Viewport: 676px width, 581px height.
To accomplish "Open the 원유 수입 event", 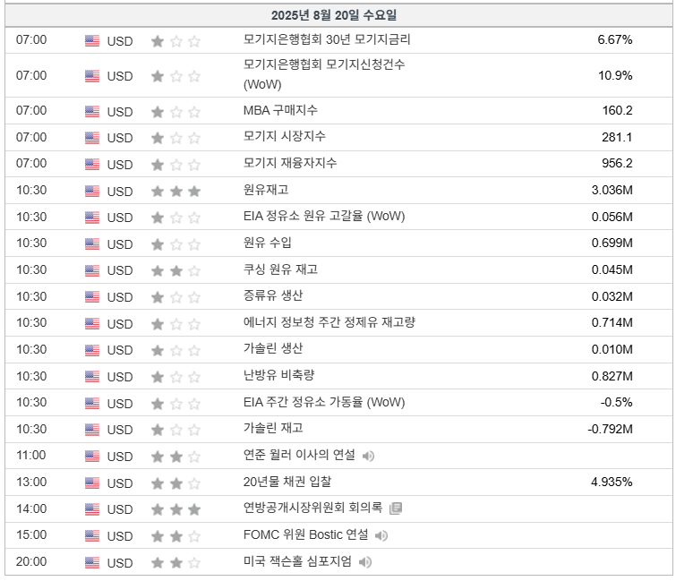I will pos(268,243).
